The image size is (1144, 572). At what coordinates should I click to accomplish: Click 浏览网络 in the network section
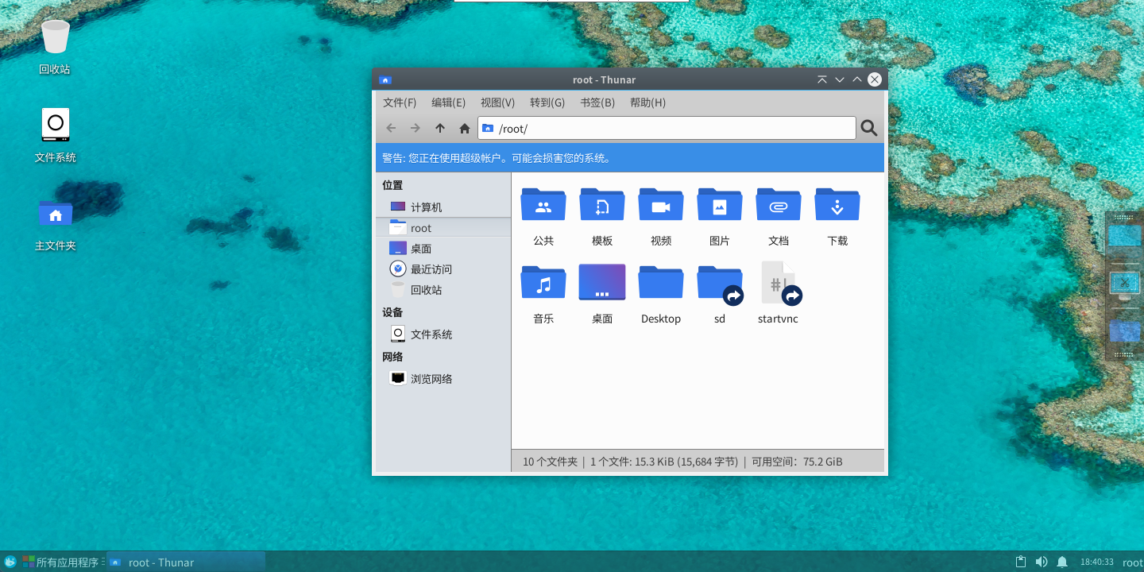(x=431, y=379)
